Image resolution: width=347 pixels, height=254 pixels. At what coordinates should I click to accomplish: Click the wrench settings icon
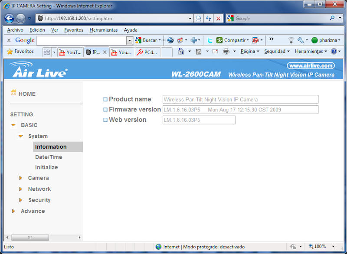click(301, 40)
